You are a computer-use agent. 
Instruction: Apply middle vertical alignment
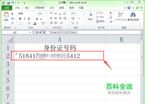click(x=56, y=14)
